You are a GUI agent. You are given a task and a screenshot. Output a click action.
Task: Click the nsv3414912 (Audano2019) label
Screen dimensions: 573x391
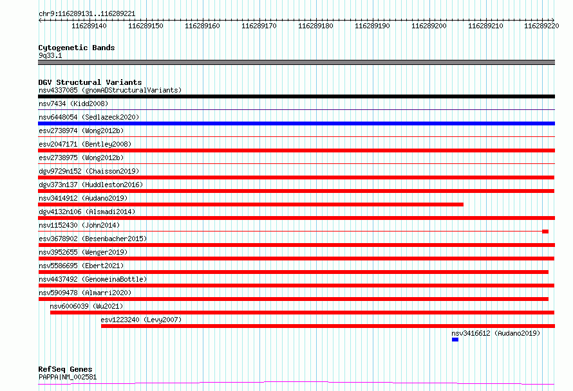83,198
